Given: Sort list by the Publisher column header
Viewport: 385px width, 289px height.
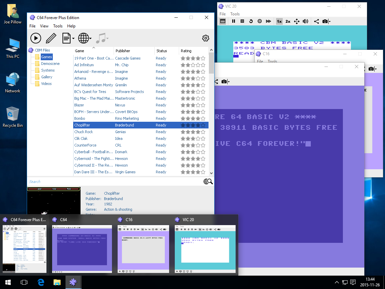Looking at the screenshot, I should (134, 51).
